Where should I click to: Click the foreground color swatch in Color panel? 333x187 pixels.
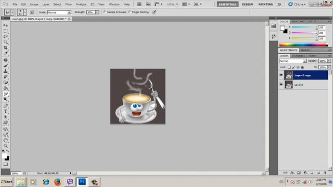click(x=282, y=28)
